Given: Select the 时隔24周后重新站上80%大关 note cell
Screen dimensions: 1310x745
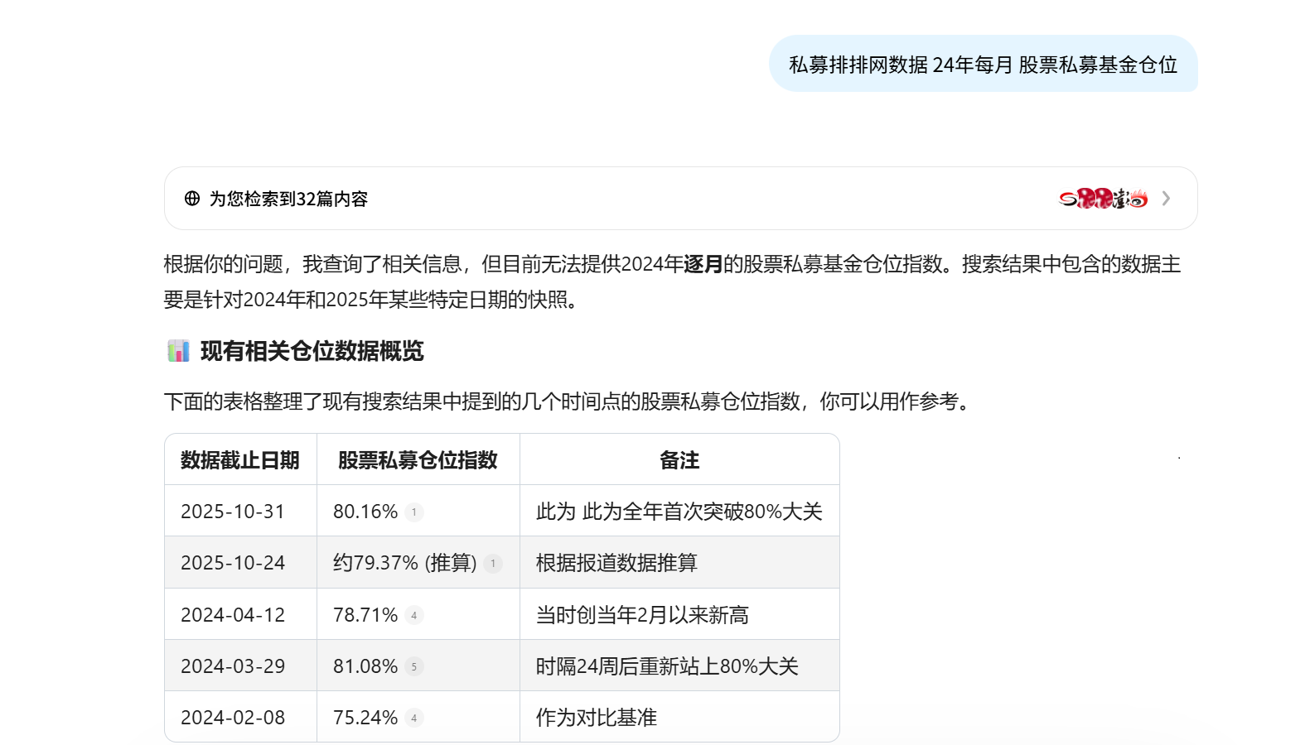Looking at the screenshot, I should (x=667, y=666).
